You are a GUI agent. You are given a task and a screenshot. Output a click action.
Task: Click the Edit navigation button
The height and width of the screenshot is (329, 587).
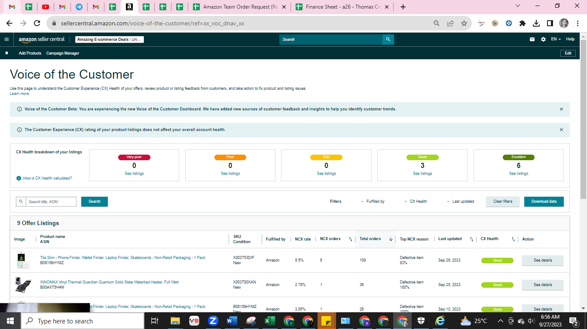coord(568,53)
